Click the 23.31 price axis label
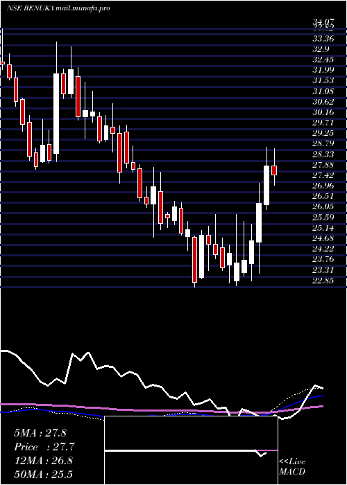This screenshot has height=485, width=347. [323, 270]
